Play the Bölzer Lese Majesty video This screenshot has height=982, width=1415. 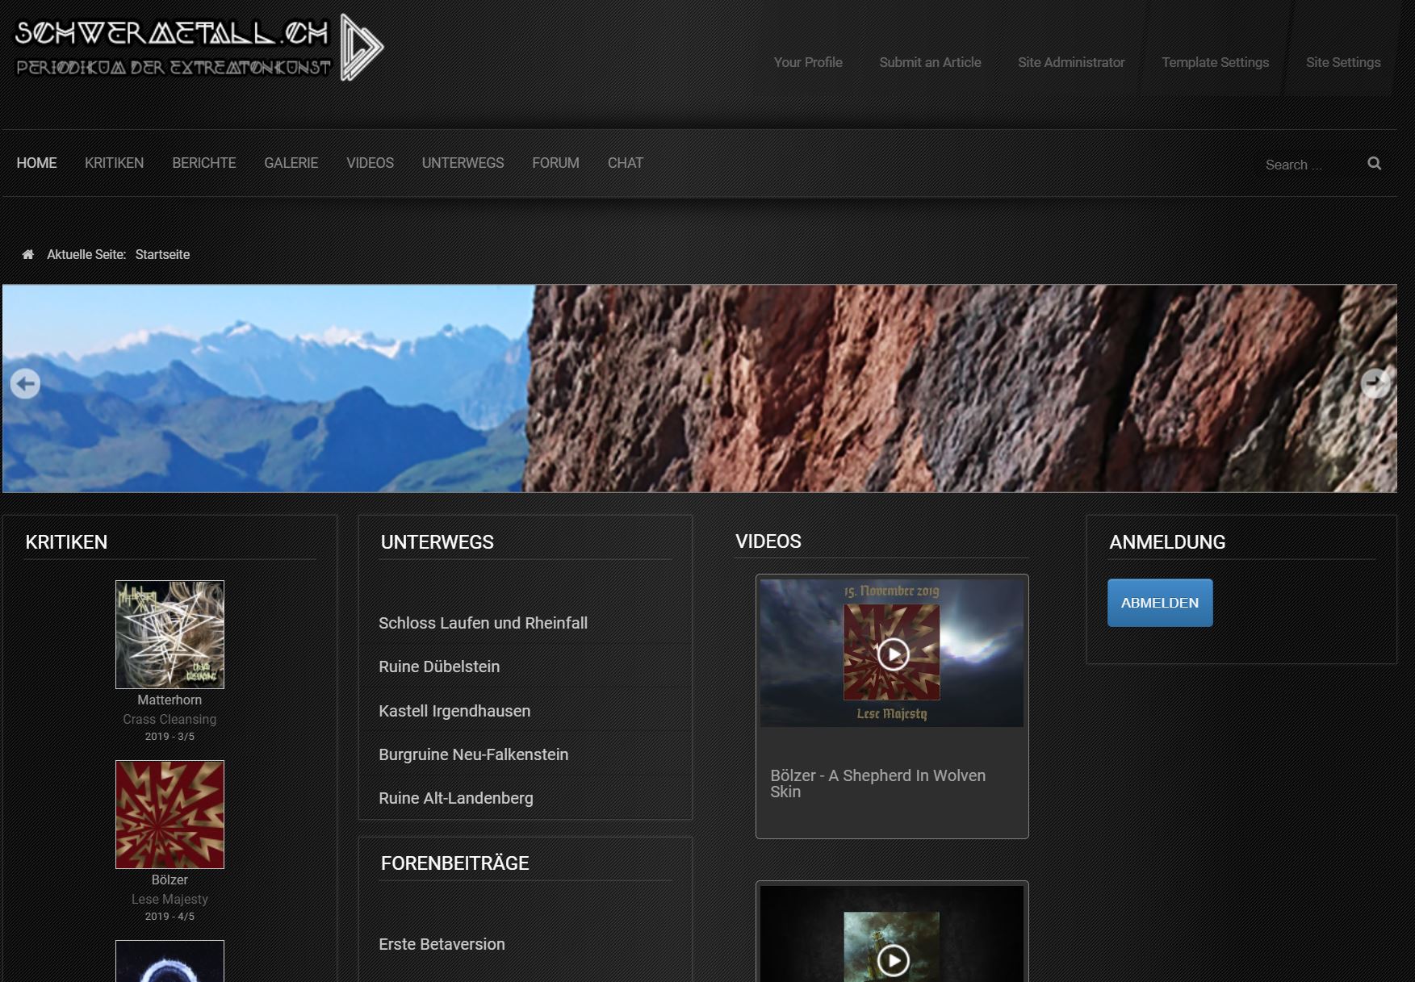(893, 654)
